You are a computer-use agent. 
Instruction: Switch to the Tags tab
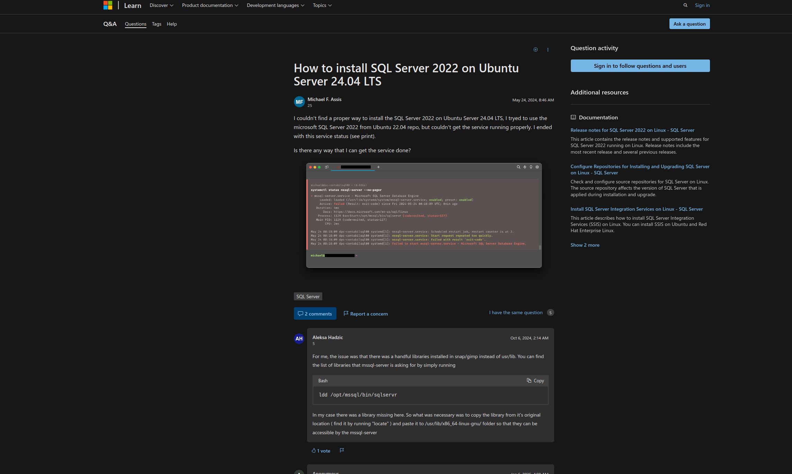(x=156, y=24)
